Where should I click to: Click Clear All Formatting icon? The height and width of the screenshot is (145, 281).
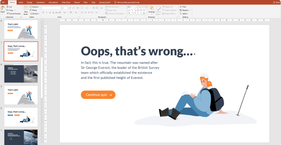click(x=77, y=8)
